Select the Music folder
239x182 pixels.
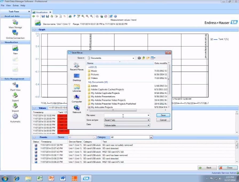pos(94,71)
